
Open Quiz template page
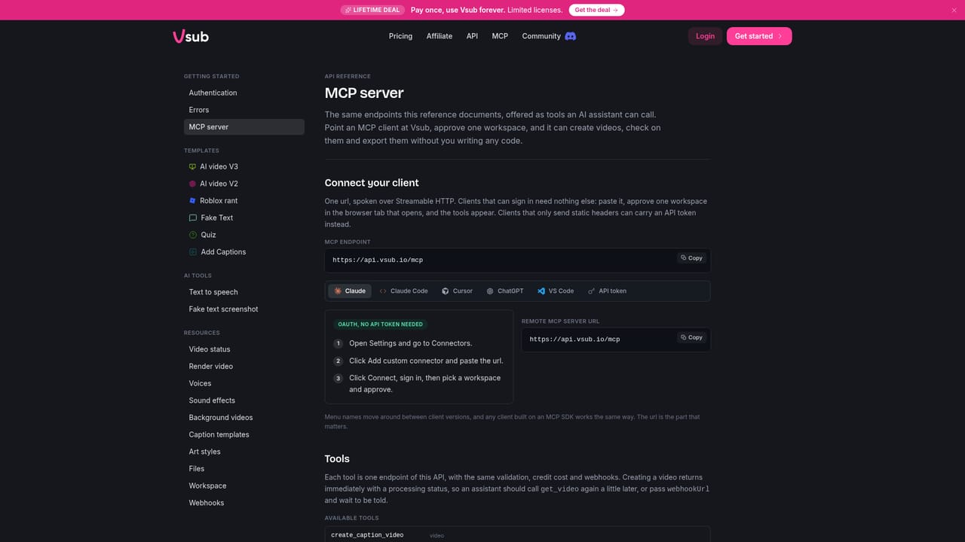tap(244, 235)
